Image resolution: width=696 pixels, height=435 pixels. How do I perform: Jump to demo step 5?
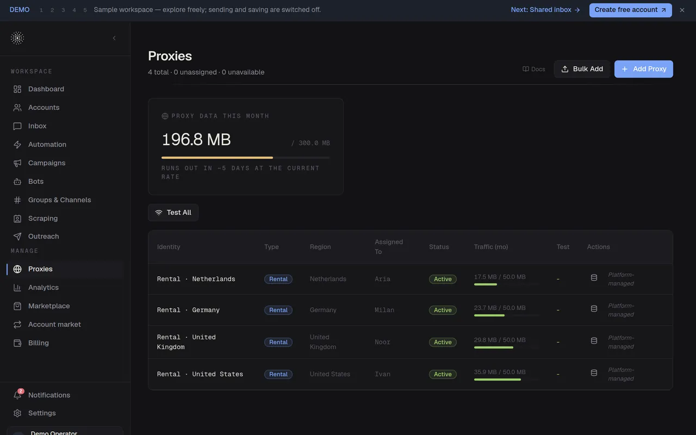[85, 10]
